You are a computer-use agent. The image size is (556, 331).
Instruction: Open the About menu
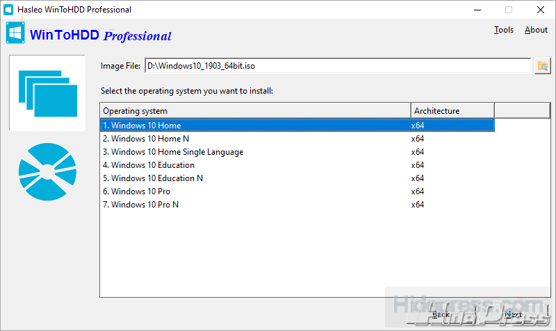tap(536, 30)
